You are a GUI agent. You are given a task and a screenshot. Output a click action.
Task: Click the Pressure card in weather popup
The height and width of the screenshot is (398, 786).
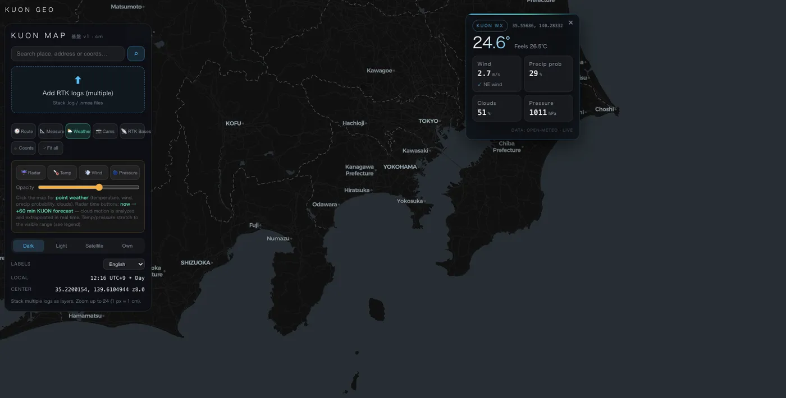tap(549, 108)
